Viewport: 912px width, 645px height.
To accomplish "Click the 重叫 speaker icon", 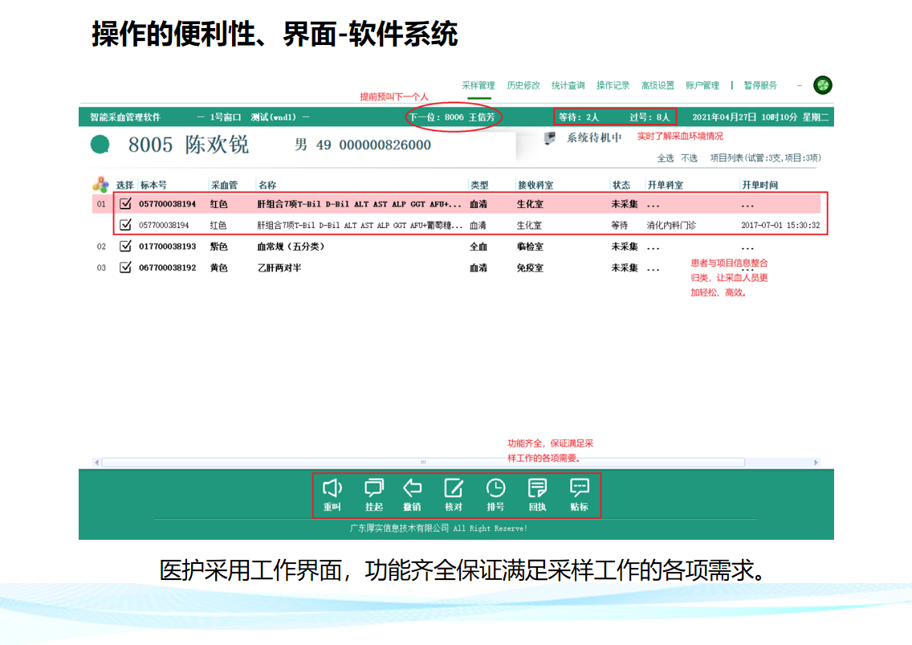I will click(332, 488).
